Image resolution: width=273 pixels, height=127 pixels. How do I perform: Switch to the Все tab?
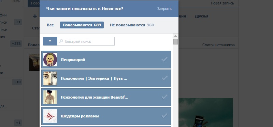coord(50,25)
